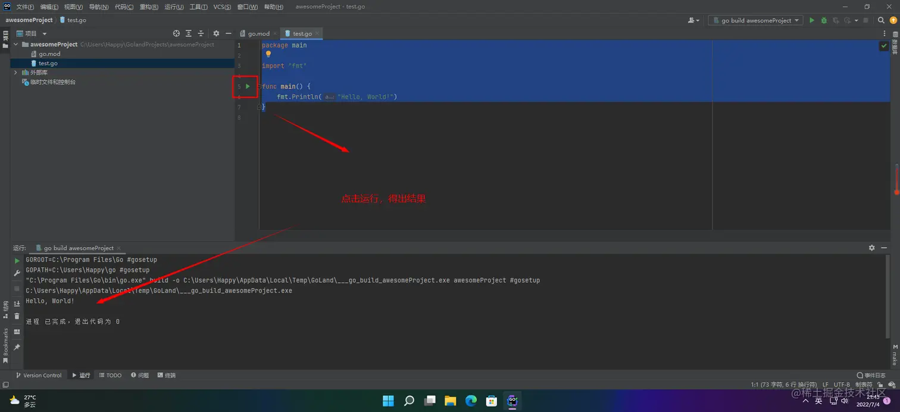
Task: Close the go.mod editor tab
Action: pyautogui.click(x=275, y=34)
